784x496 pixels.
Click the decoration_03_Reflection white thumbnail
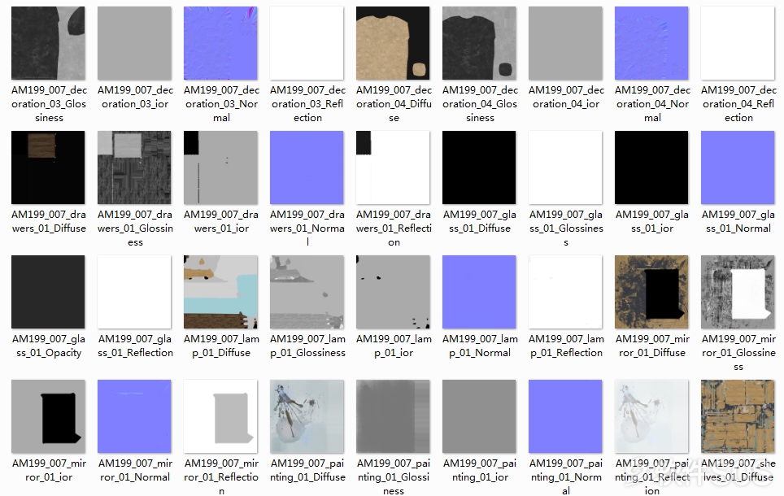click(307, 43)
